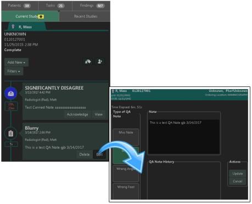
Task: Open the Patients tab
Action: (x=19, y=5)
